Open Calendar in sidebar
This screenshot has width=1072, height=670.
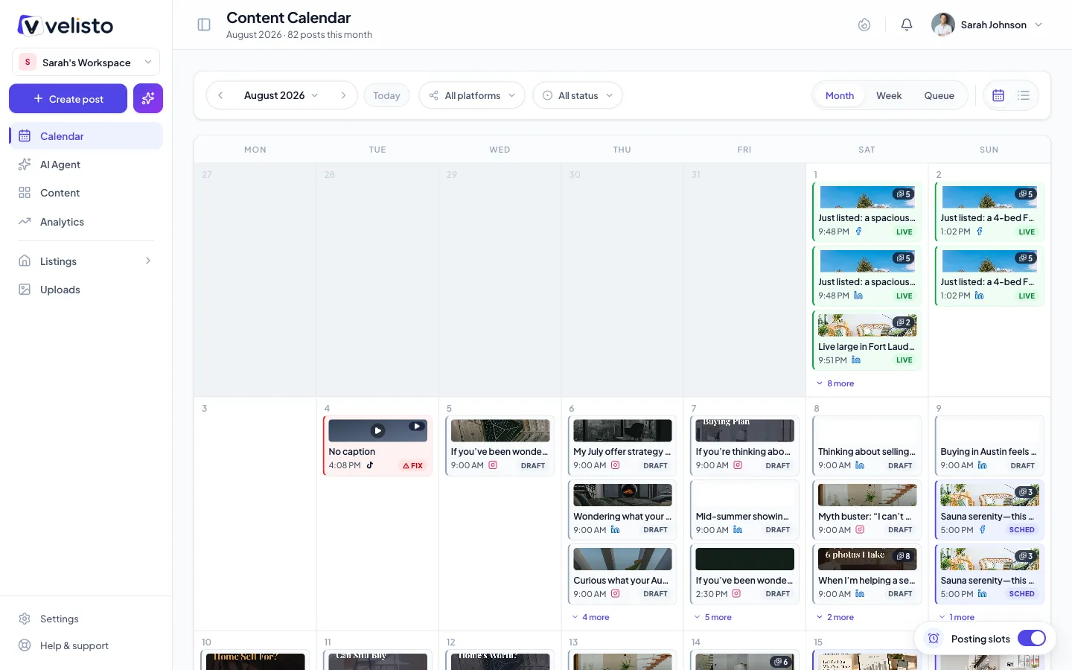pos(86,136)
